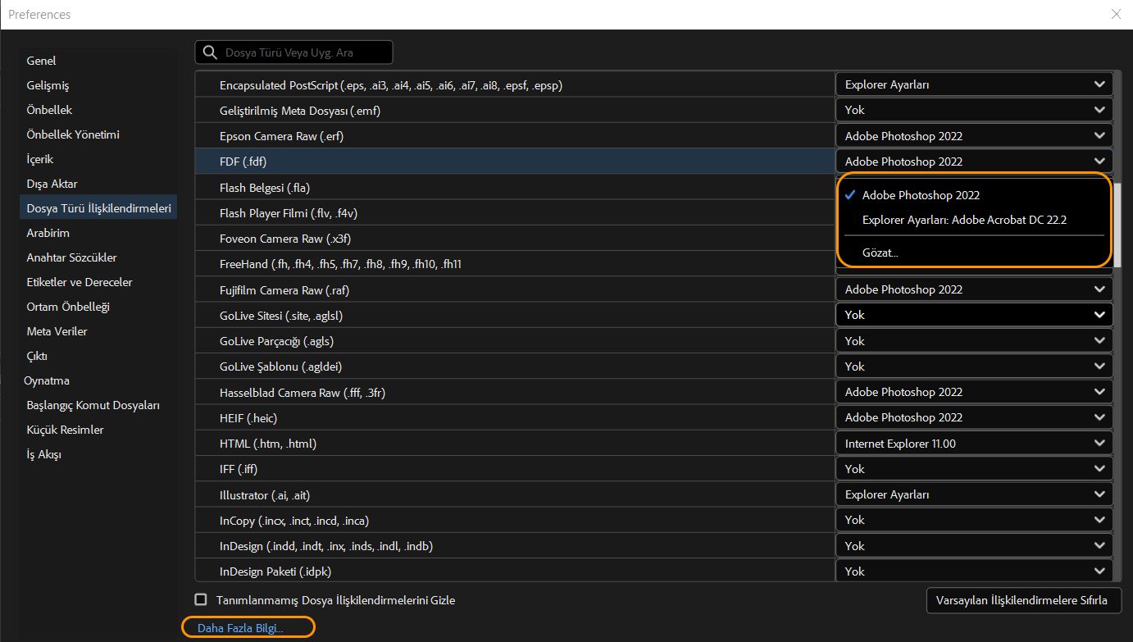Open dropdown for GoLive Parçacığı (.agls)

pyautogui.click(x=975, y=341)
